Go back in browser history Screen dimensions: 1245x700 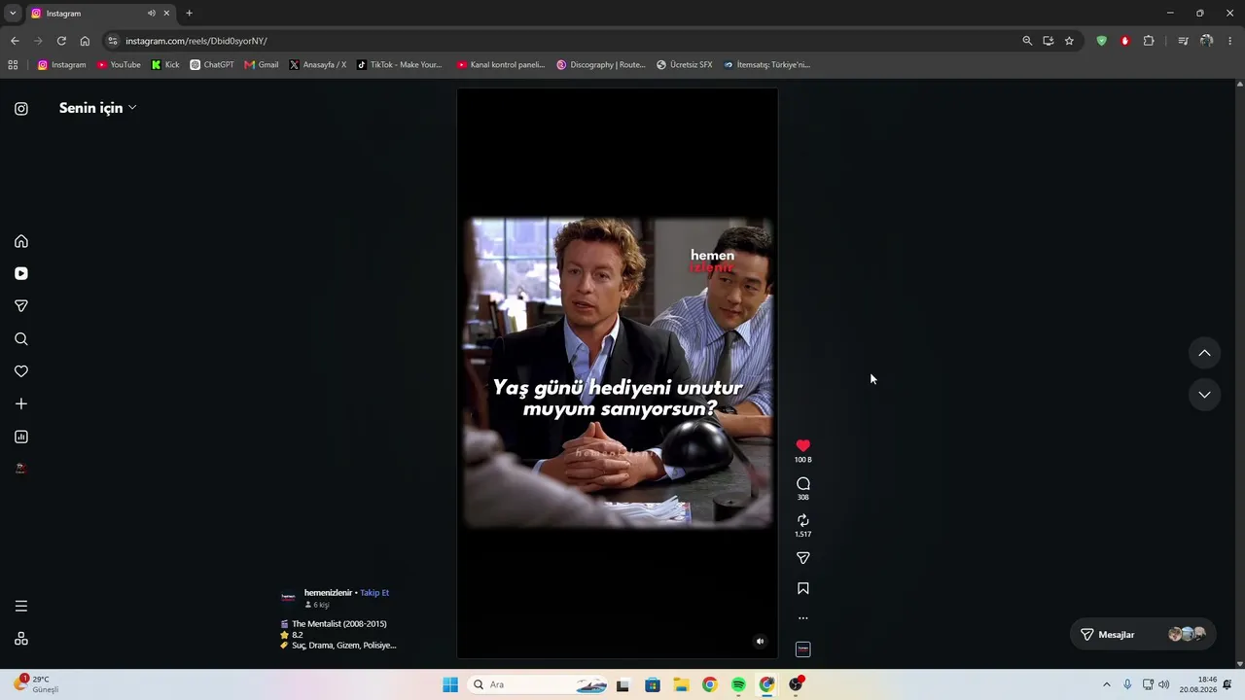15,41
